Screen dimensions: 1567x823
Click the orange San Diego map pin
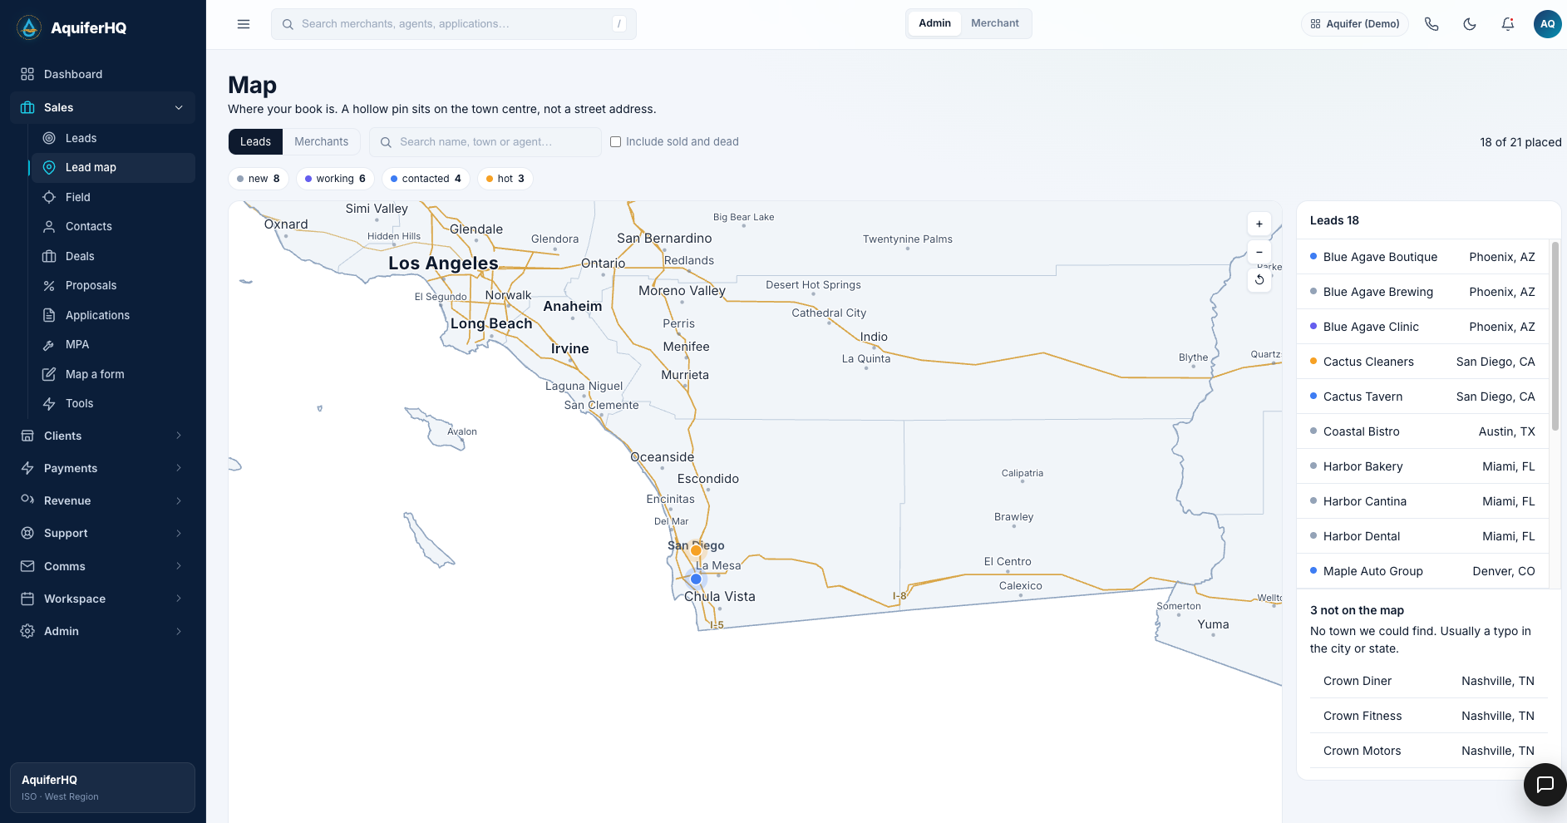tap(696, 550)
